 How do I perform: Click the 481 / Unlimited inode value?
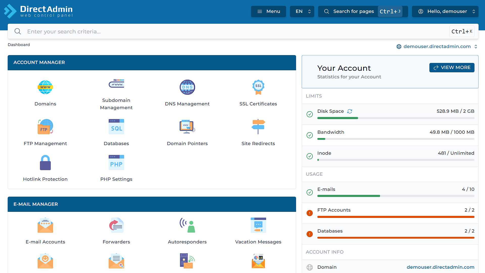(456, 153)
